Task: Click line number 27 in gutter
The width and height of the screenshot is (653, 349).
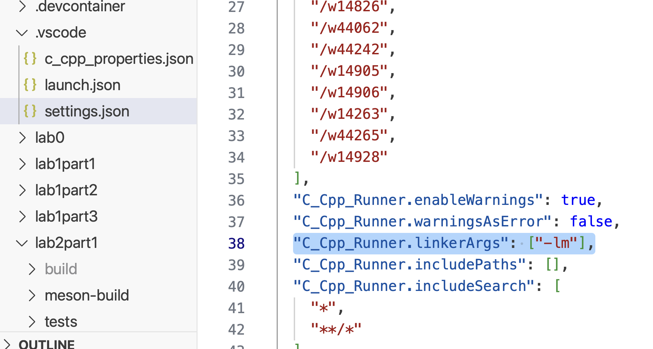Action: 236,7
